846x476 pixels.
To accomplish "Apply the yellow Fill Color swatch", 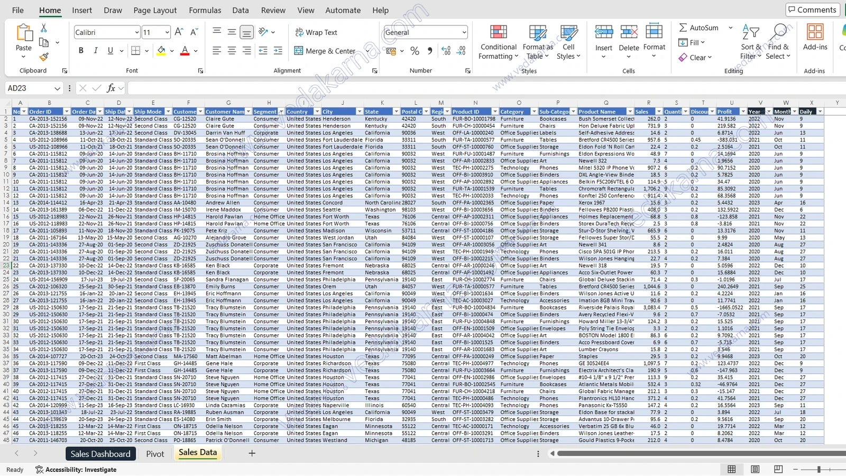I will tap(161, 51).
